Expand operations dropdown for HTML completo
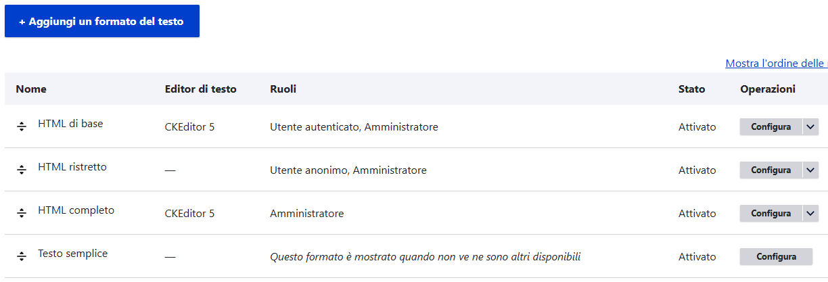 click(x=811, y=214)
